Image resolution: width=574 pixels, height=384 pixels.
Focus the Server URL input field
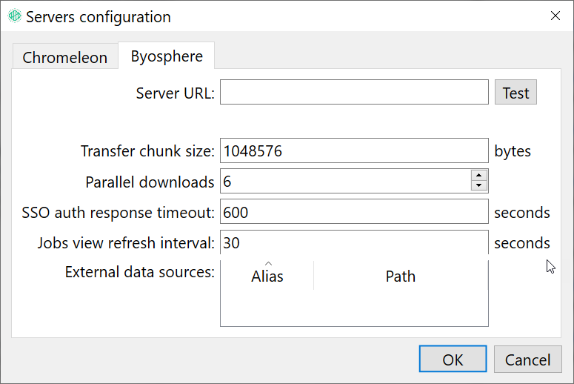click(354, 92)
